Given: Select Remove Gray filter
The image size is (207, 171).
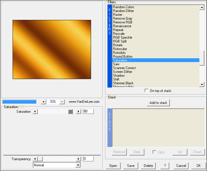Looking at the screenshot, I should 156,18.
